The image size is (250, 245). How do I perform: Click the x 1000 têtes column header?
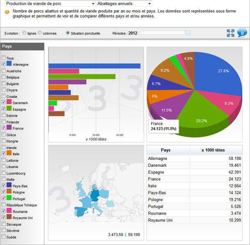point(213,150)
